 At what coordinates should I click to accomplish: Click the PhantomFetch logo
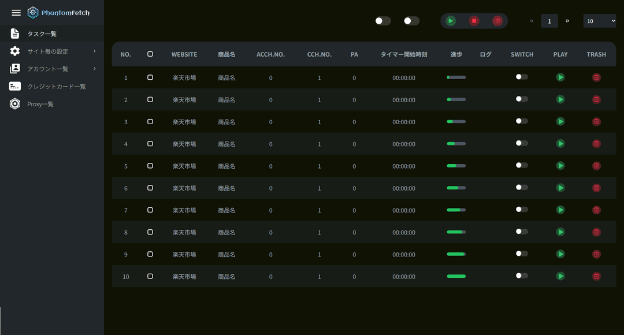(58, 13)
